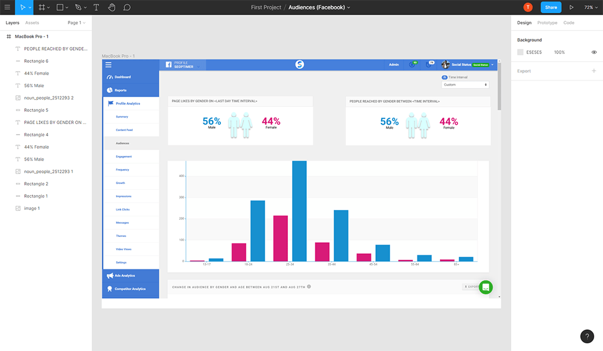Click the arrow next to Social Status

492,65
